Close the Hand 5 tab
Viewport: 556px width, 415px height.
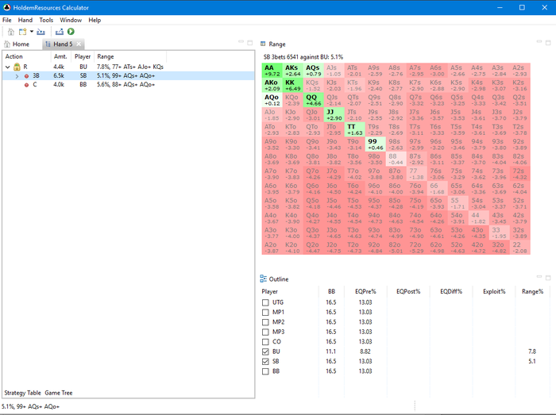(x=79, y=44)
